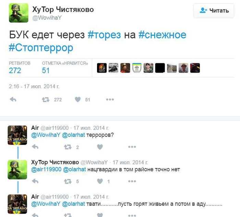
Task: View the list of 272 retweets
Action: pos(15,70)
